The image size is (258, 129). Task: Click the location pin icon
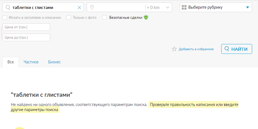92,8
